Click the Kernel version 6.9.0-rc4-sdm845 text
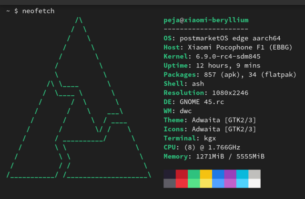The height and width of the screenshot is (199, 305). [228, 57]
